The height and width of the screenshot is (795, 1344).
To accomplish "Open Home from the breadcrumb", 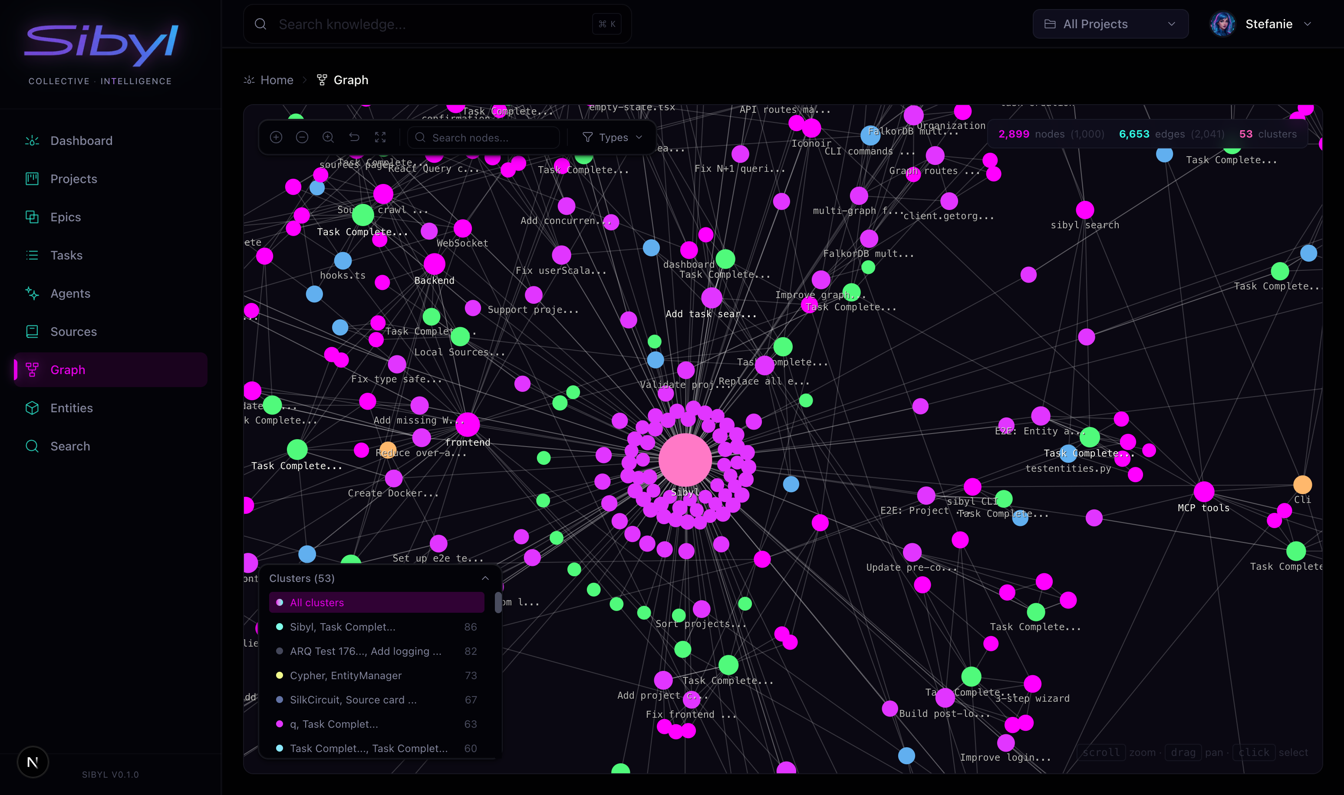I will pos(277,79).
